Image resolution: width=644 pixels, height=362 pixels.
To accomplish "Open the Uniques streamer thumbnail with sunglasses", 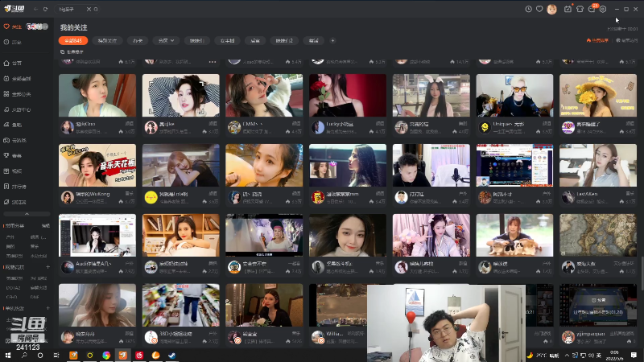I will point(514,95).
